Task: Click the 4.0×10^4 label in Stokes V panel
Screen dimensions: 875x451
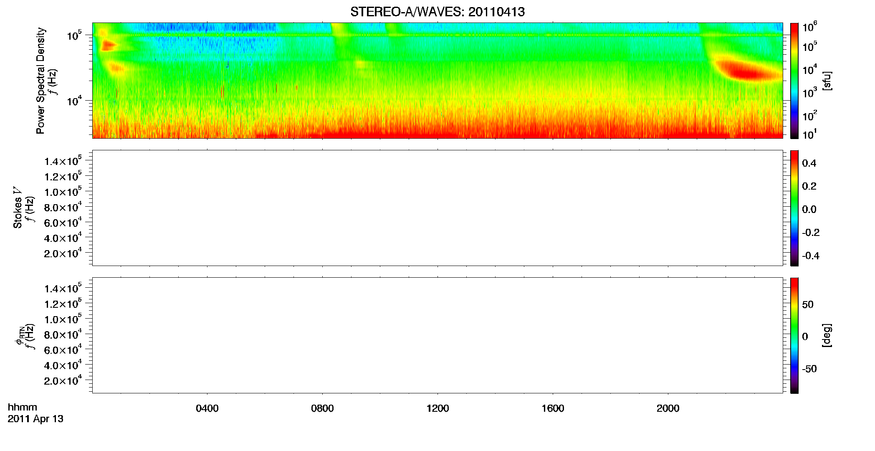Action: (x=63, y=237)
